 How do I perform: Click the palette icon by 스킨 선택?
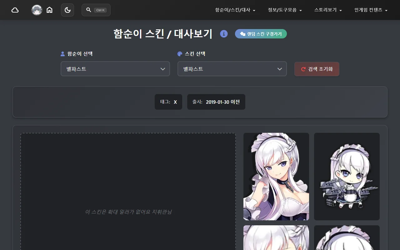click(180, 54)
